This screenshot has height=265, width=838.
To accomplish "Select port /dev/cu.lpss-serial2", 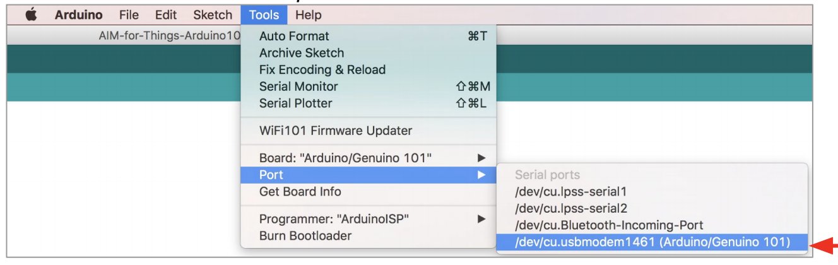I will click(652, 208).
